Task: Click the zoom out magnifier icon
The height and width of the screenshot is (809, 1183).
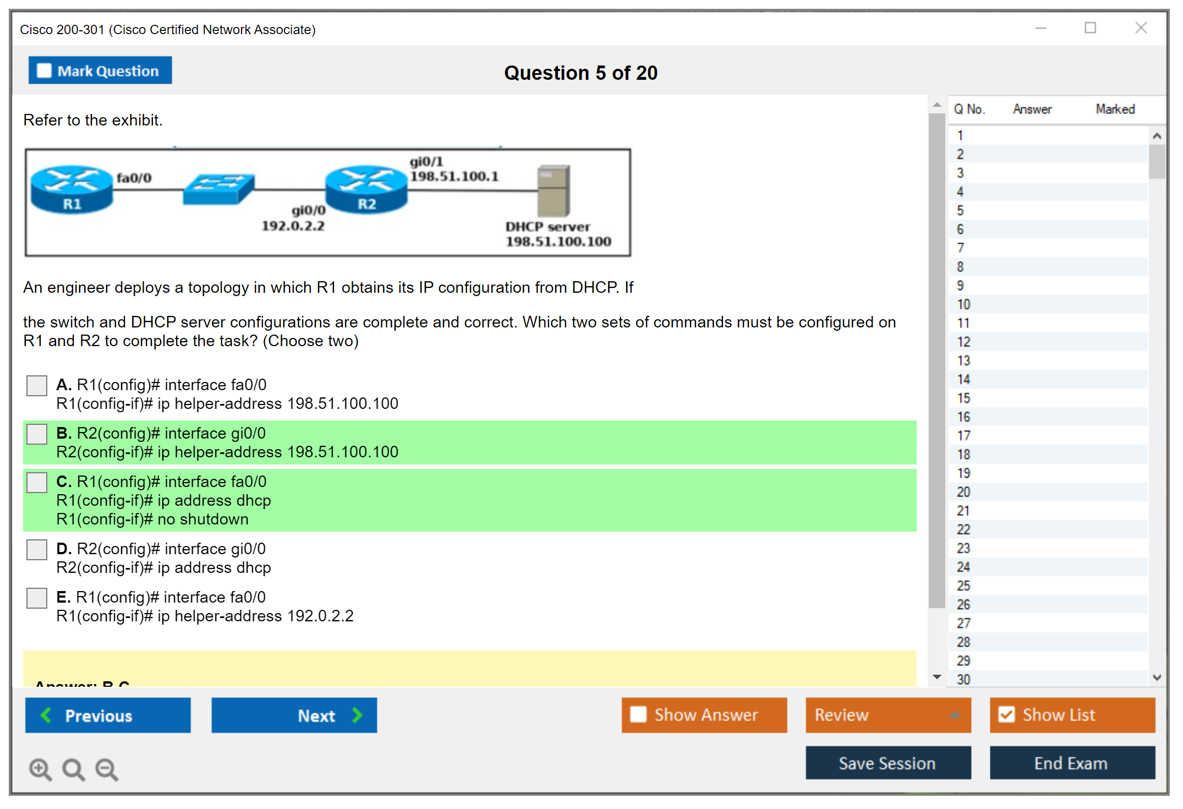Action: pyautogui.click(x=106, y=769)
